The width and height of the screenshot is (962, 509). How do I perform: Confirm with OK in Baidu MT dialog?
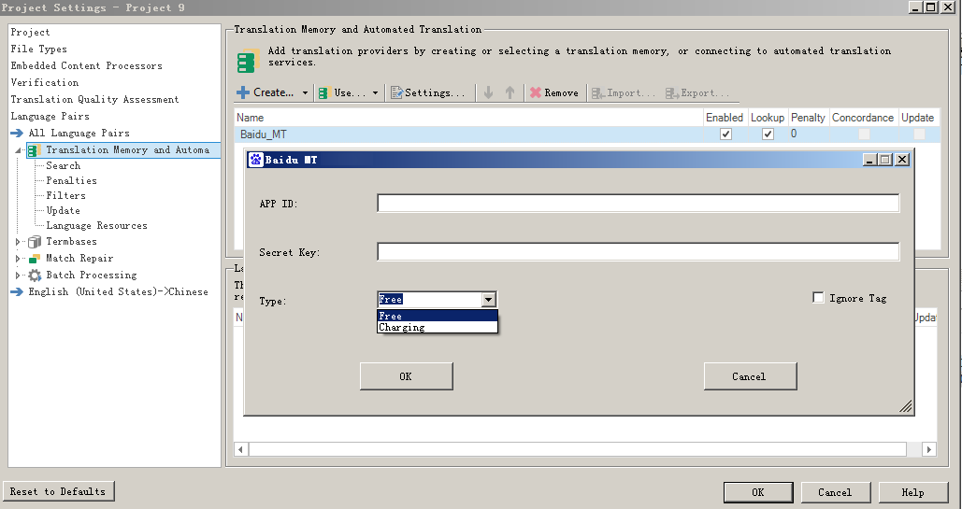(406, 376)
